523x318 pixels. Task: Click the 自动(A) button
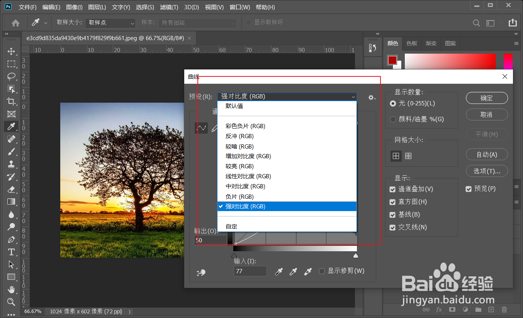tap(487, 154)
